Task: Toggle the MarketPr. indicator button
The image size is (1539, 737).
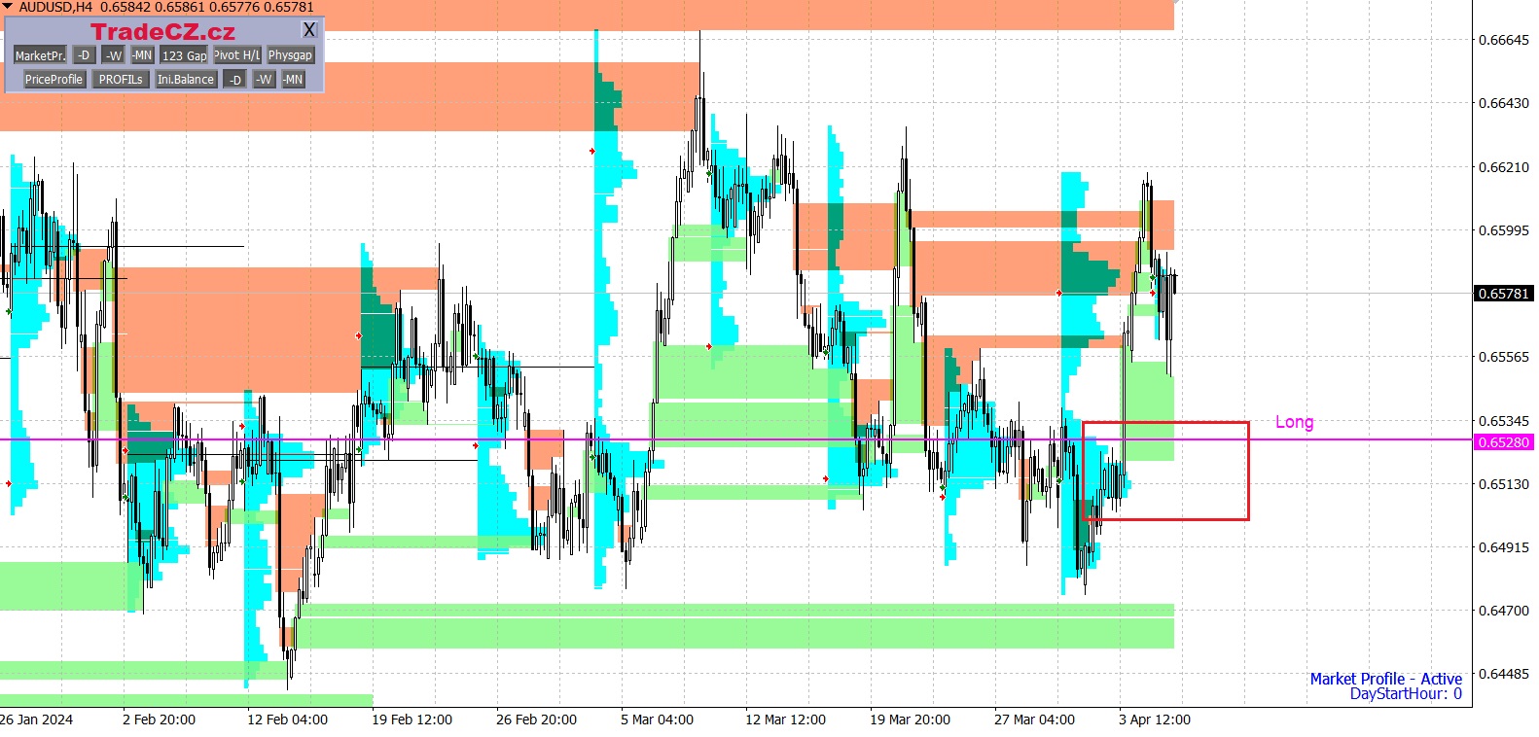Action: pyautogui.click(x=40, y=55)
